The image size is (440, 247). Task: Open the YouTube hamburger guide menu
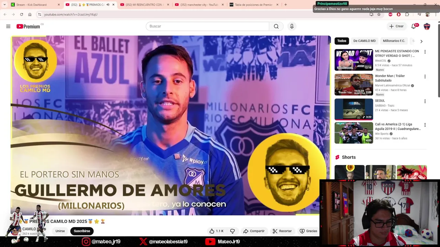coord(8,26)
